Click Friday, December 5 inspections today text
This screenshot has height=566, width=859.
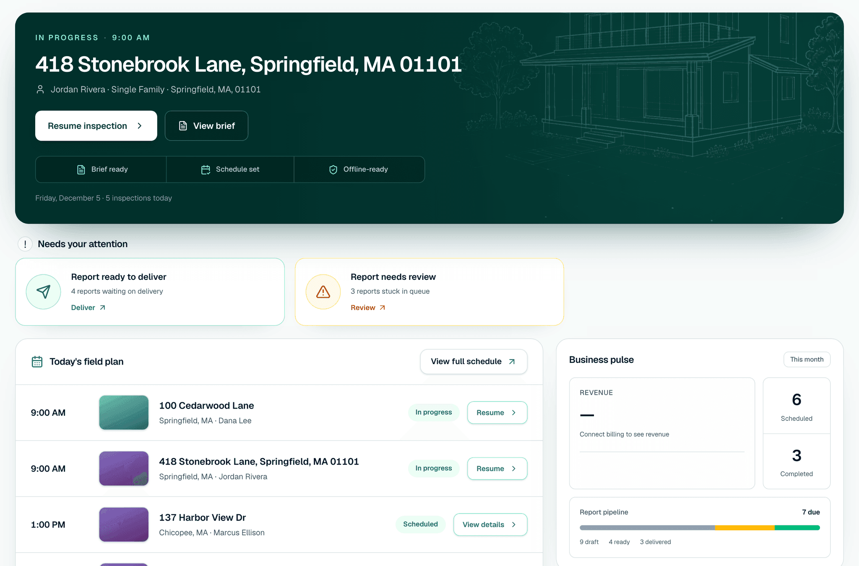pyautogui.click(x=104, y=198)
